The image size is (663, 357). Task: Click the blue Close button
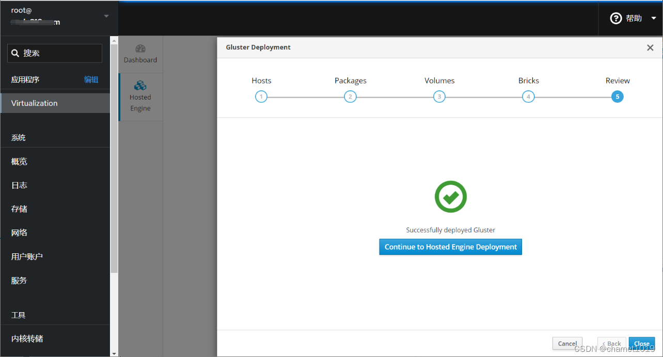[642, 344]
